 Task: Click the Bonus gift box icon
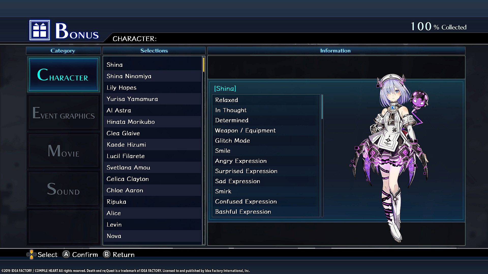(x=40, y=30)
